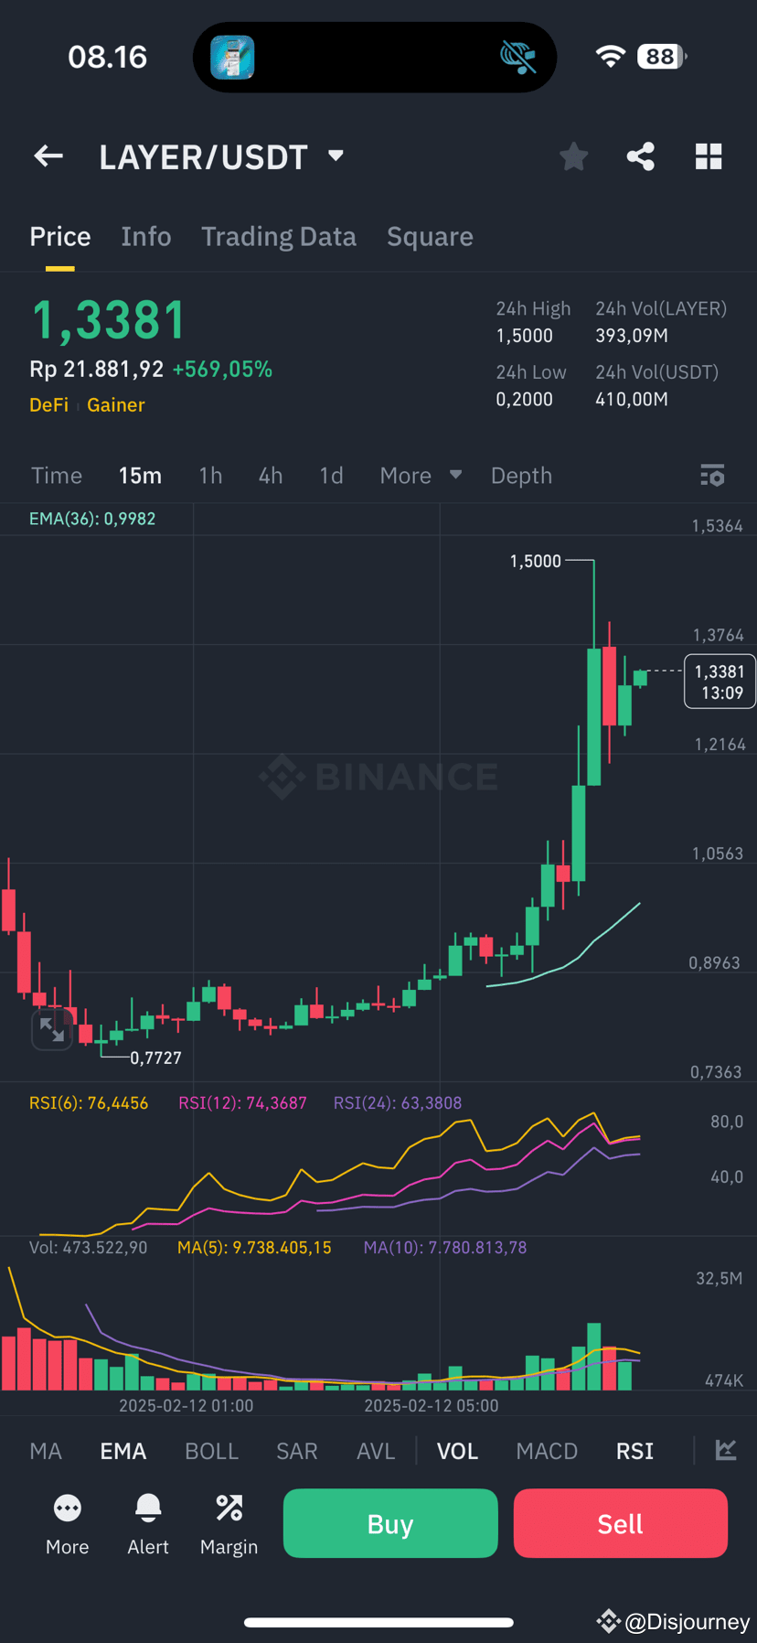The height and width of the screenshot is (1643, 757).
Task: Toggle the VOL sub-indicator
Action: click(457, 1451)
